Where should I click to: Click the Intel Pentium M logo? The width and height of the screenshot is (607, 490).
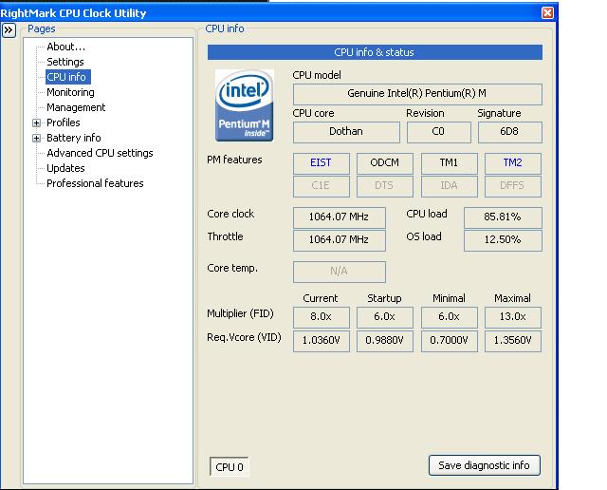245,105
